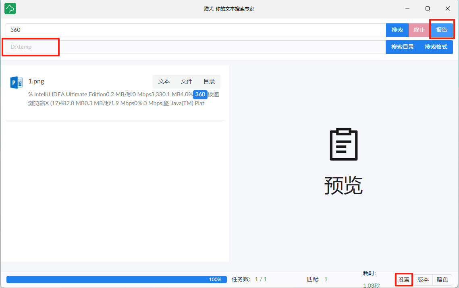Open the 文件 option for 1.png
Screen dimensions: 459x288
pos(187,81)
